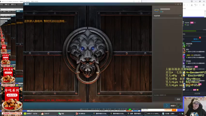206x116 pixels.
Task: Click the streamer avatar next to 888888888
Action: pos(157,10)
